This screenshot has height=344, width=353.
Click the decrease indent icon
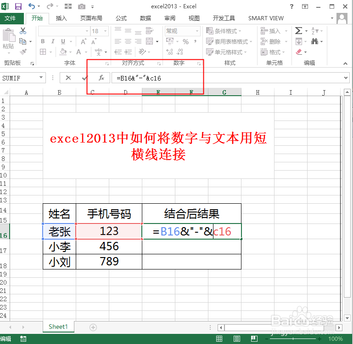click(x=118, y=52)
